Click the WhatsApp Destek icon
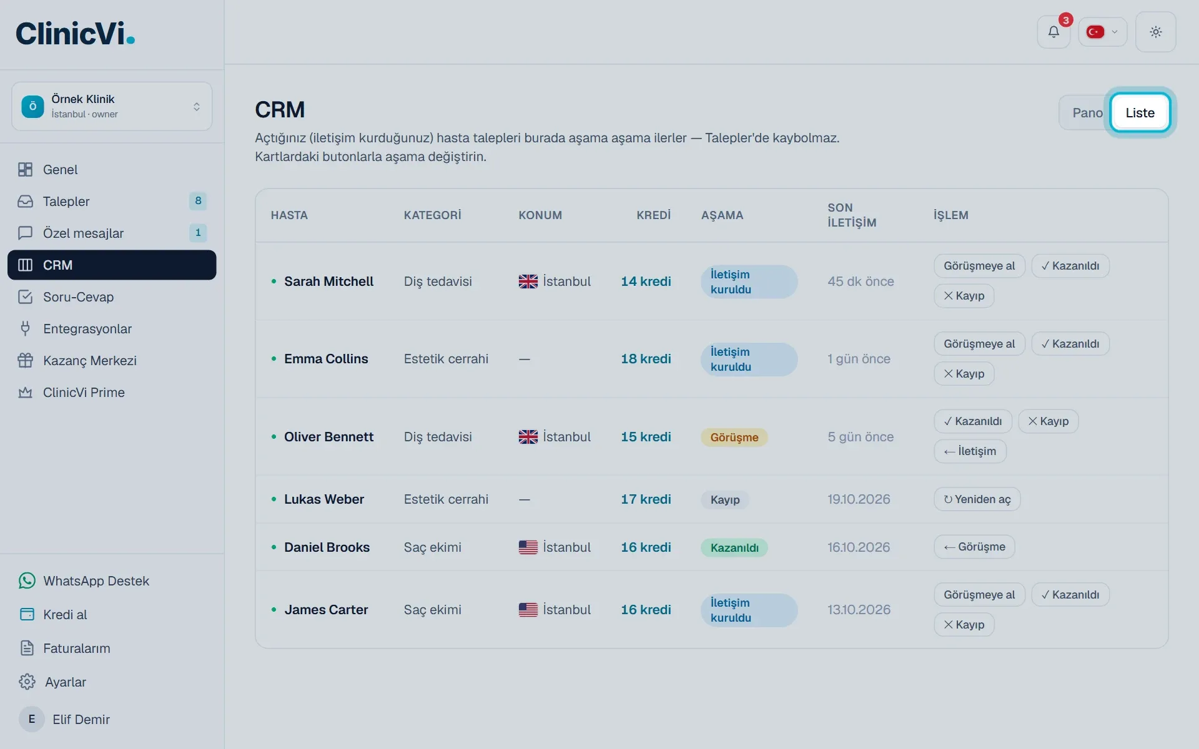The width and height of the screenshot is (1199, 749). 27,580
